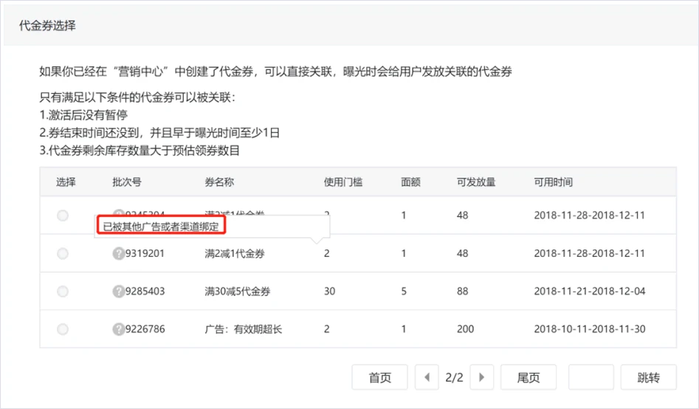Click the page number input field
This screenshot has width=699, height=409.
590,377
